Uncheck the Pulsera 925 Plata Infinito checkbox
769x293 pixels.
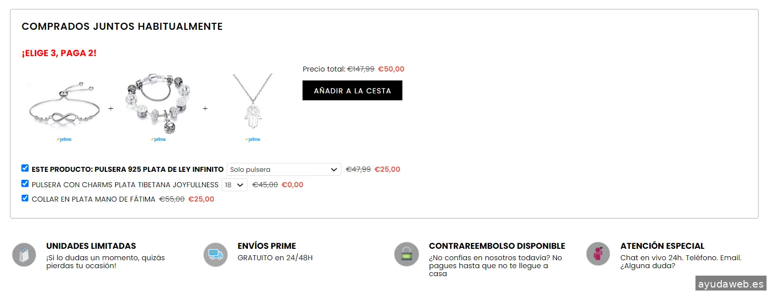coord(25,168)
